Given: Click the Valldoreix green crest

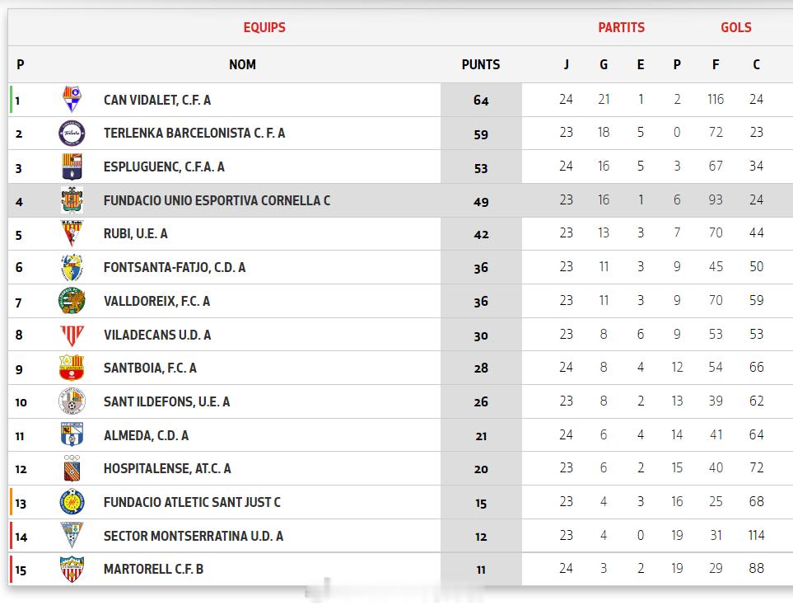Looking at the screenshot, I should pyautogui.click(x=72, y=301).
